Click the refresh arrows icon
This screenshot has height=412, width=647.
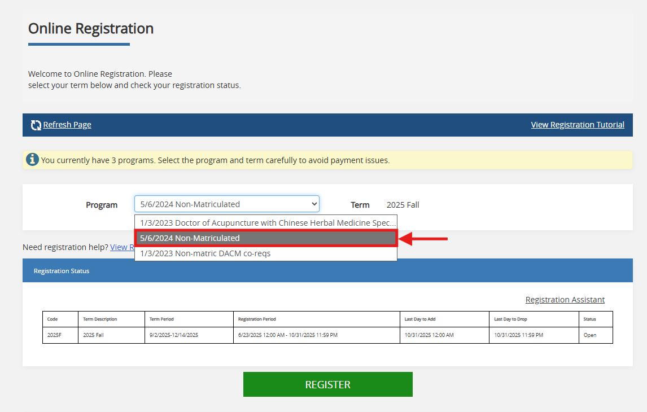click(36, 125)
